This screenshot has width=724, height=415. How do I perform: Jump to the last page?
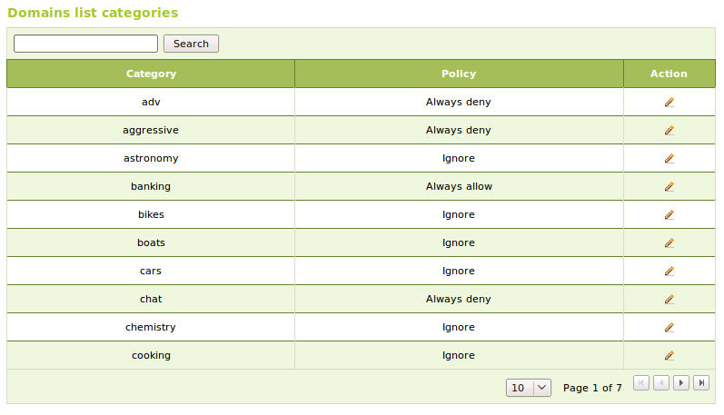(701, 383)
